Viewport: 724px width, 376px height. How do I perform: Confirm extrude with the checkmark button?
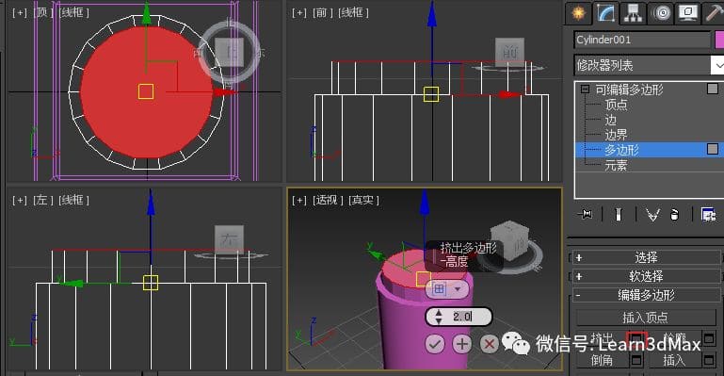click(434, 344)
